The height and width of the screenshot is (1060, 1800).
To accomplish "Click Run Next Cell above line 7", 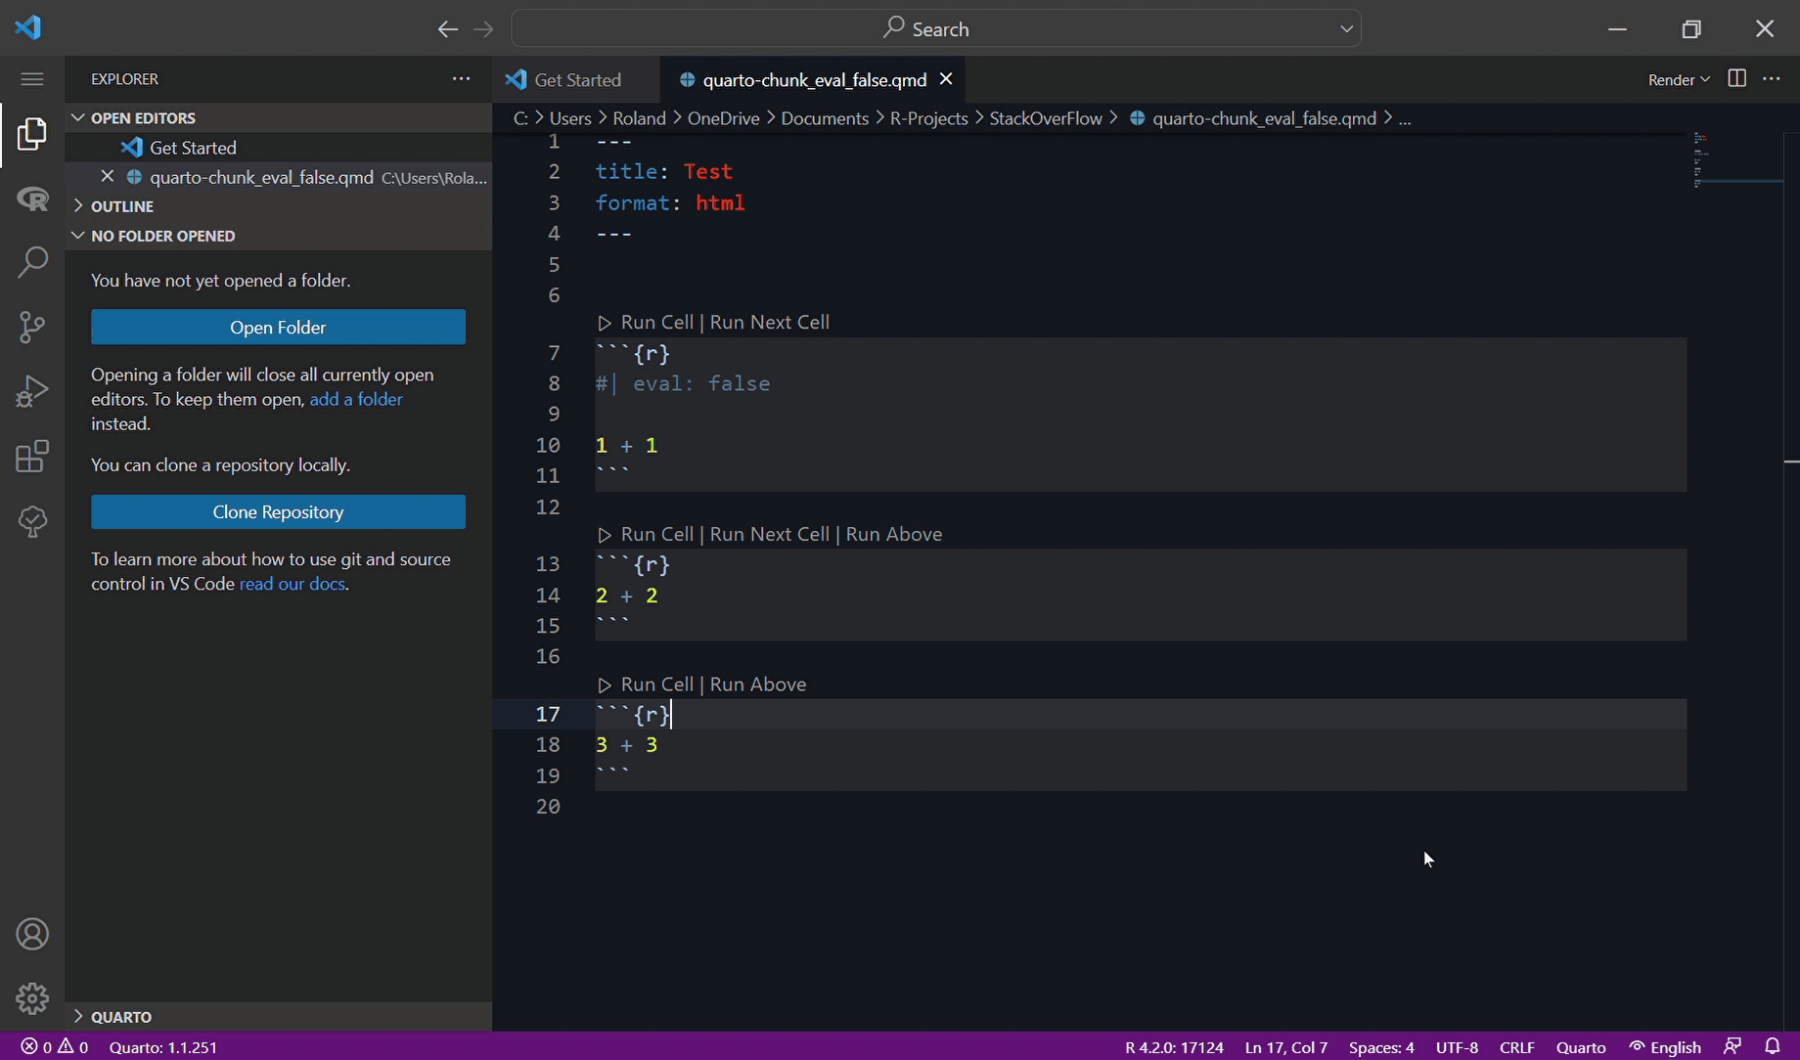I will [x=770, y=323].
